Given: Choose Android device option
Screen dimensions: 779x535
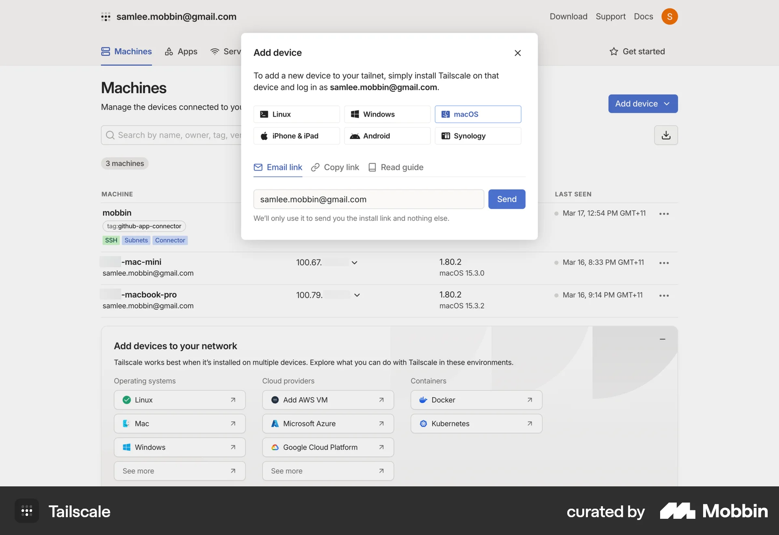Looking at the screenshot, I should click(x=387, y=136).
